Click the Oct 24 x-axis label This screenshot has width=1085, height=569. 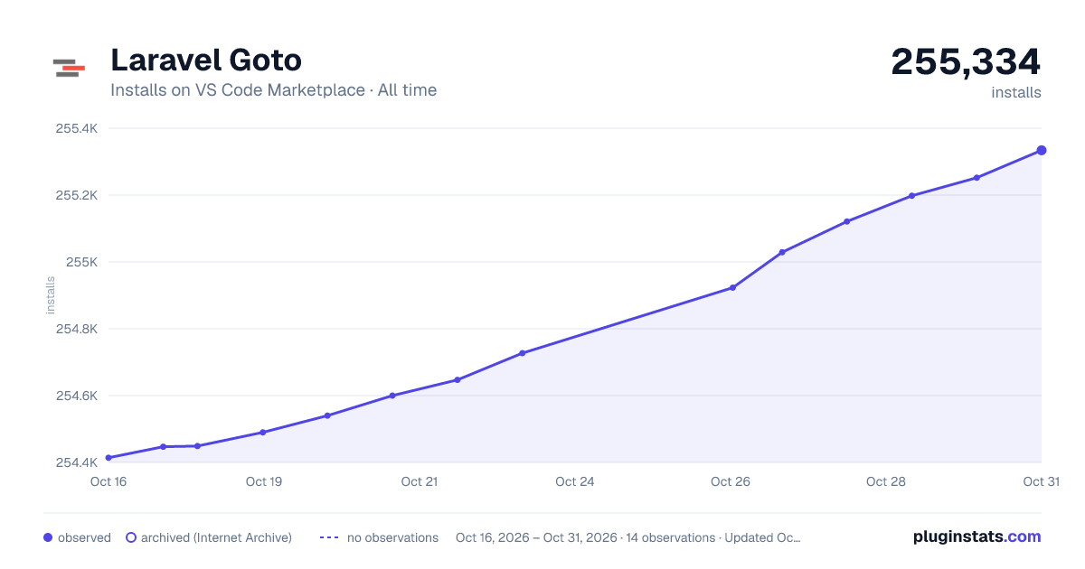point(575,481)
